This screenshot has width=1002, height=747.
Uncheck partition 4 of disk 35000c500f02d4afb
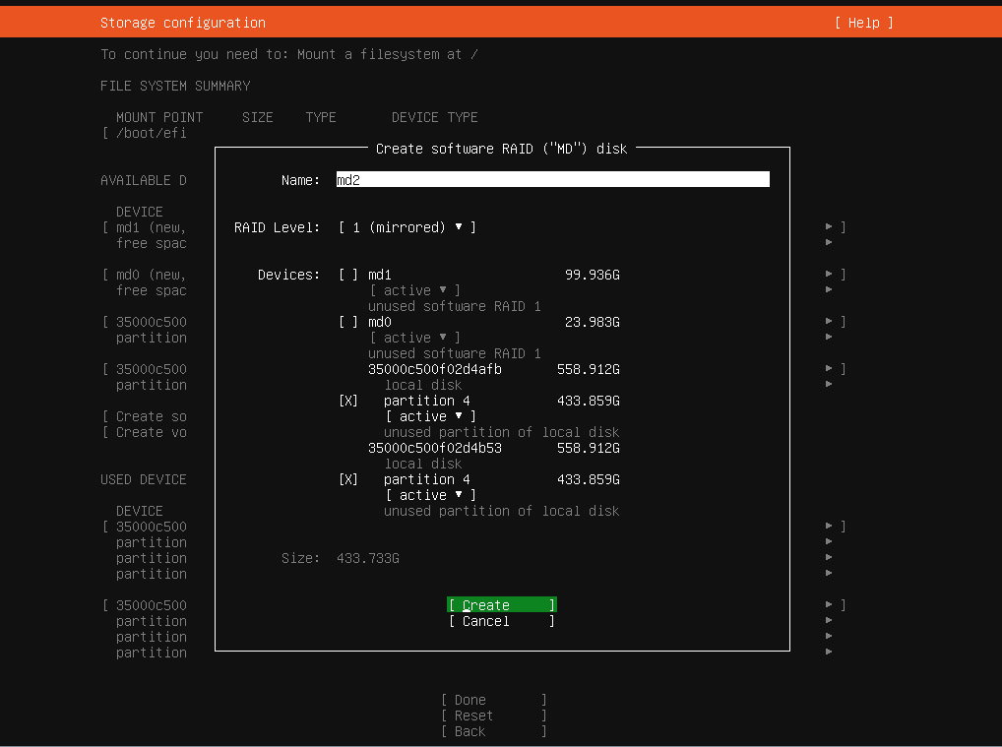point(348,401)
